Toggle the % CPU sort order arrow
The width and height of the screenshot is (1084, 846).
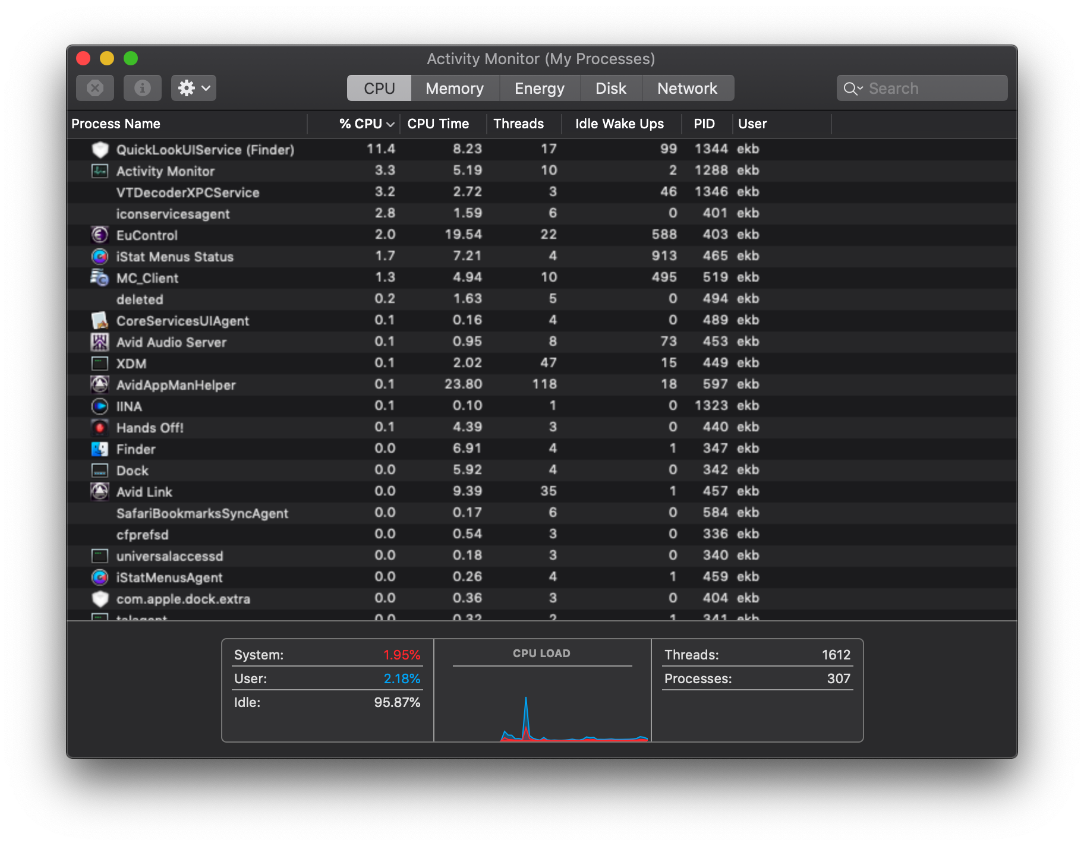point(390,124)
